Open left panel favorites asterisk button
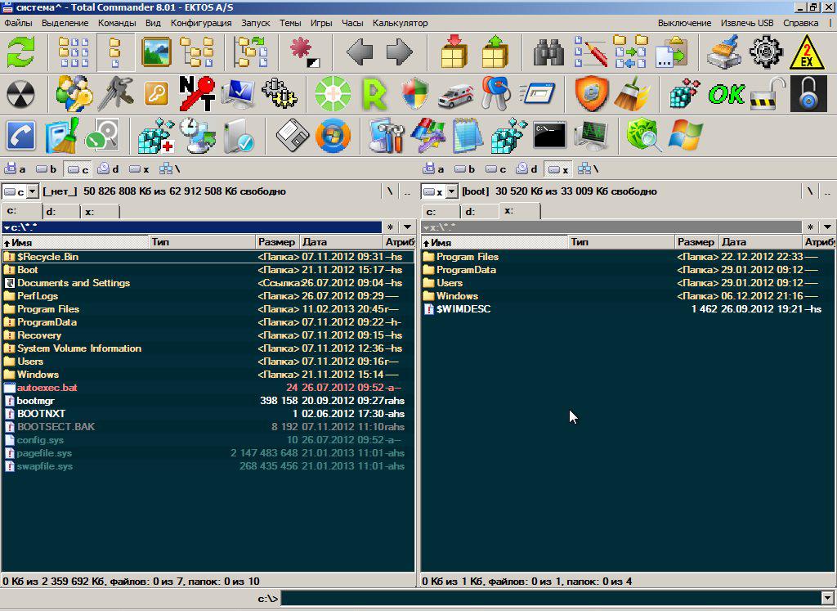837x611 pixels. (x=390, y=227)
